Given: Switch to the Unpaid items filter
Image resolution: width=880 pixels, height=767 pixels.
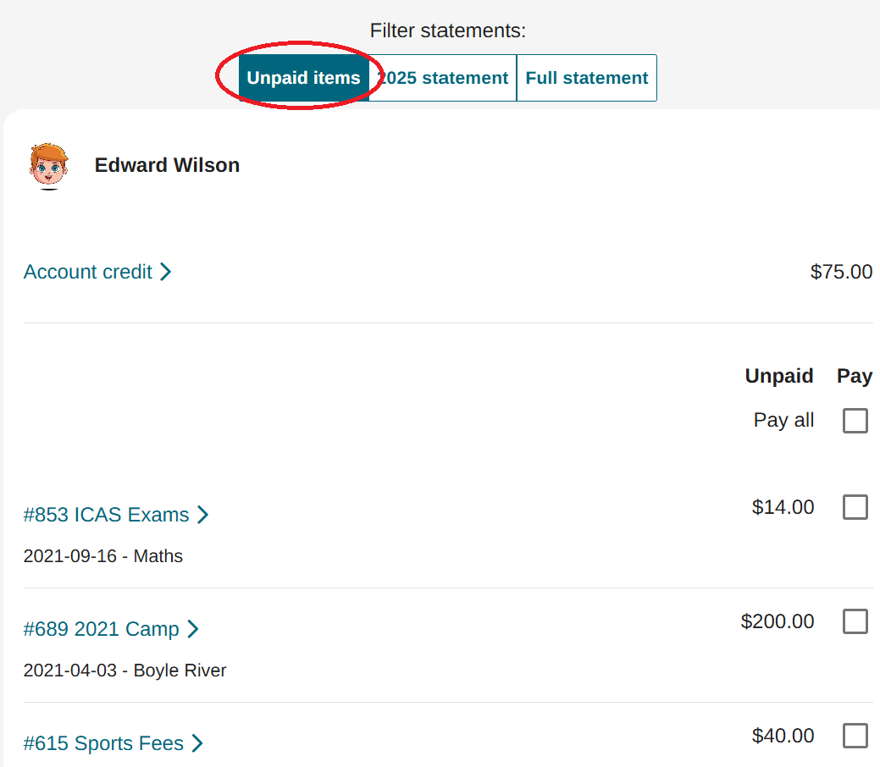Looking at the screenshot, I should click(x=303, y=78).
